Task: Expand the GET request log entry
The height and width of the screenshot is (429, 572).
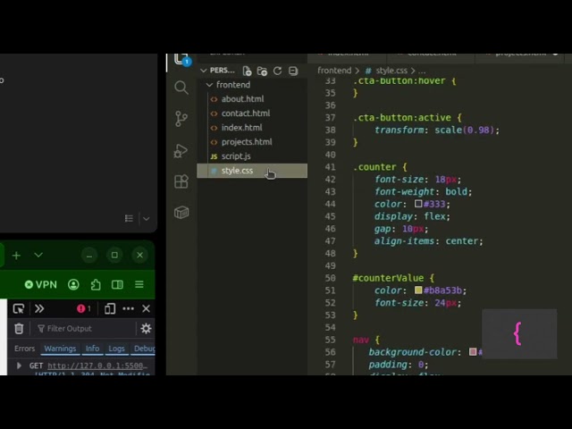Action: pos(19,366)
